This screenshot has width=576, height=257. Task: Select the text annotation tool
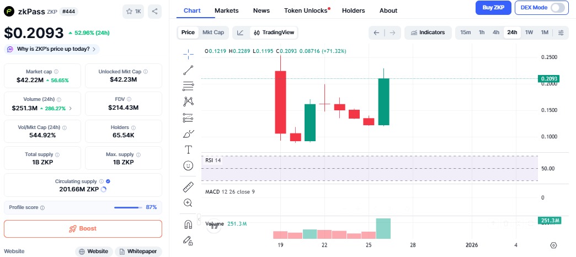(188, 149)
